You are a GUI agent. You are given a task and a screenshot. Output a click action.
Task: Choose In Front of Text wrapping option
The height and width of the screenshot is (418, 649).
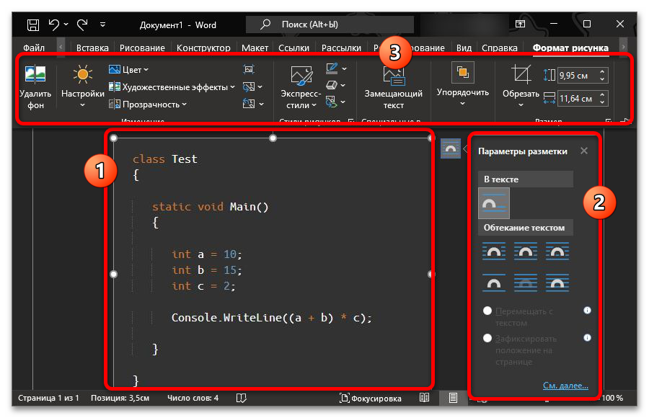pyautogui.click(x=557, y=283)
